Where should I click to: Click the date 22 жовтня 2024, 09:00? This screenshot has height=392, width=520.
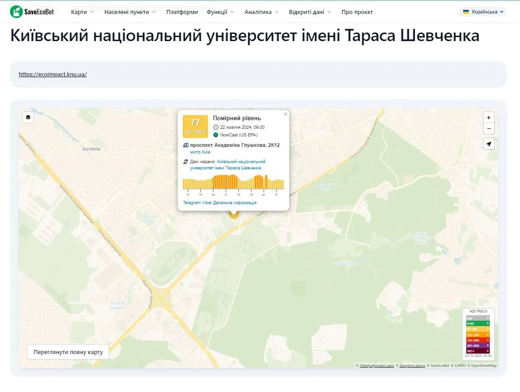(x=242, y=127)
